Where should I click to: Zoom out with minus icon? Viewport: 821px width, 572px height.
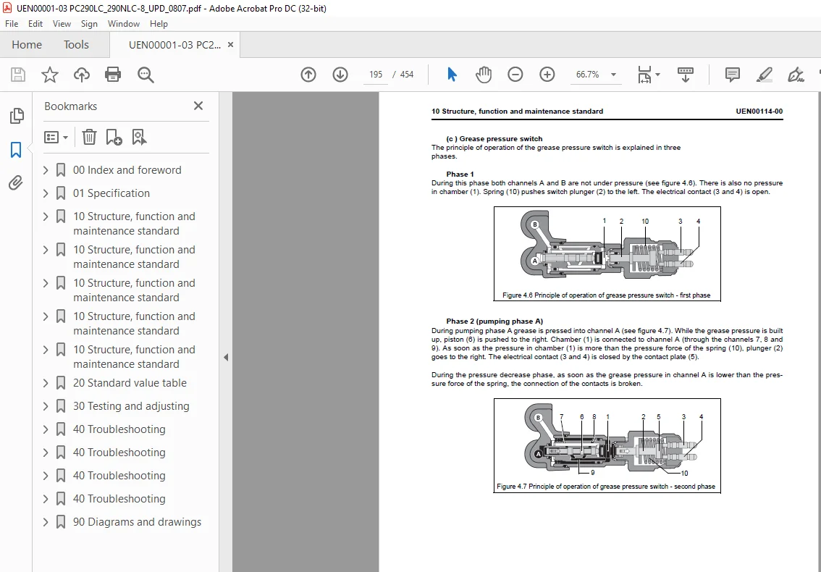(x=515, y=75)
